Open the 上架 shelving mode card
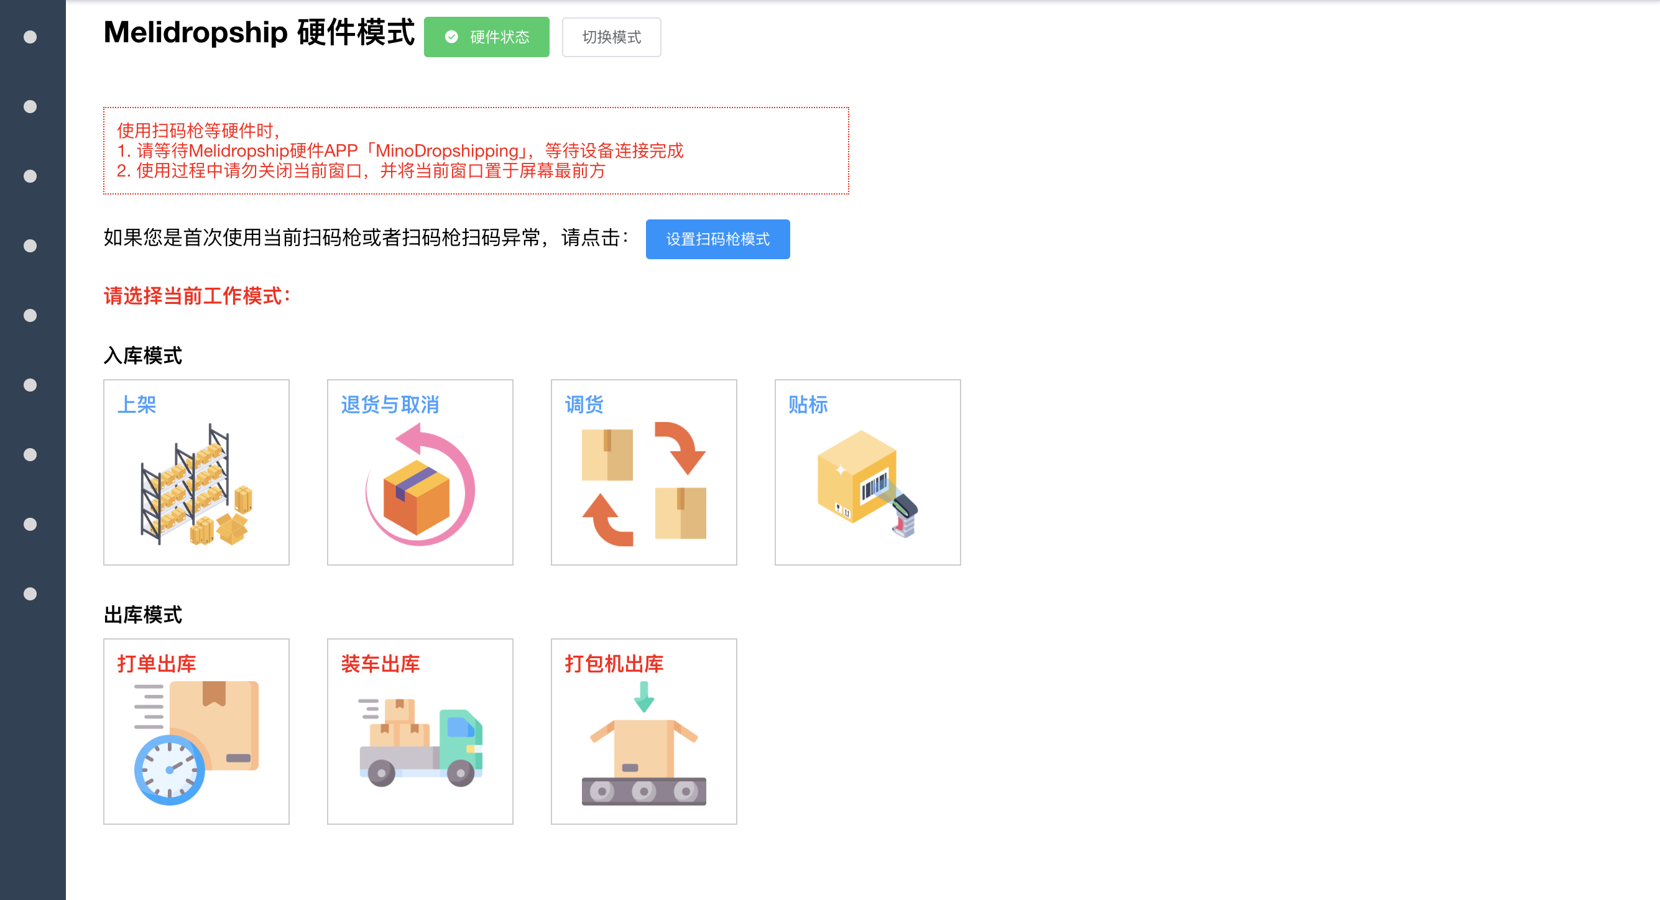The height and width of the screenshot is (900, 1660). (x=196, y=472)
